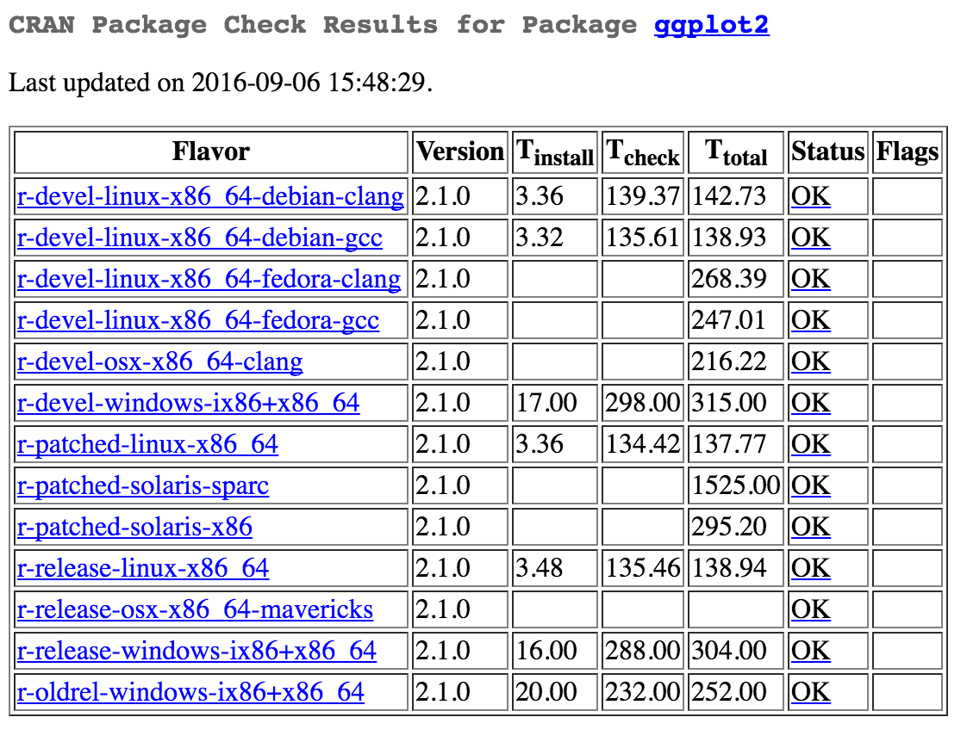Select the total time value 138.93
The image size is (967, 742).
tap(728, 238)
